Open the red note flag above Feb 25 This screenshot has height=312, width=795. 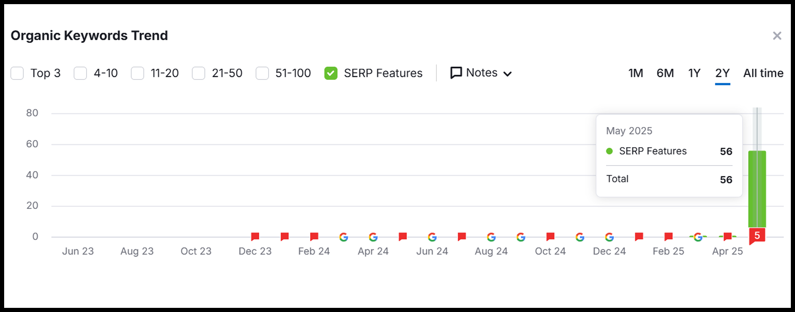click(668, 237)
